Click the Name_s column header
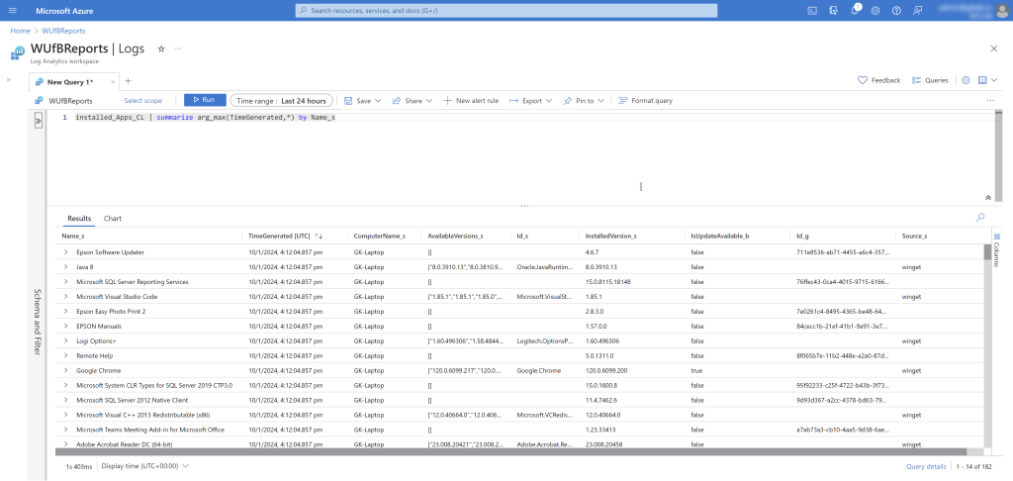This screenshot has height=481, width=1013. (x=75, y=236)
